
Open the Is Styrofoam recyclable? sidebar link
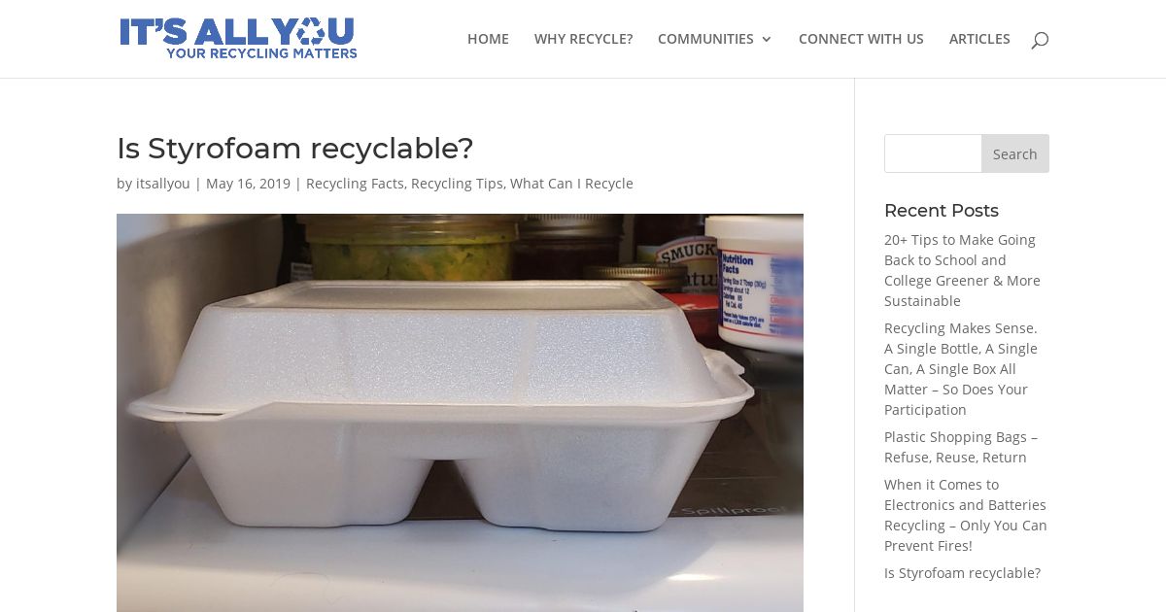962,573
